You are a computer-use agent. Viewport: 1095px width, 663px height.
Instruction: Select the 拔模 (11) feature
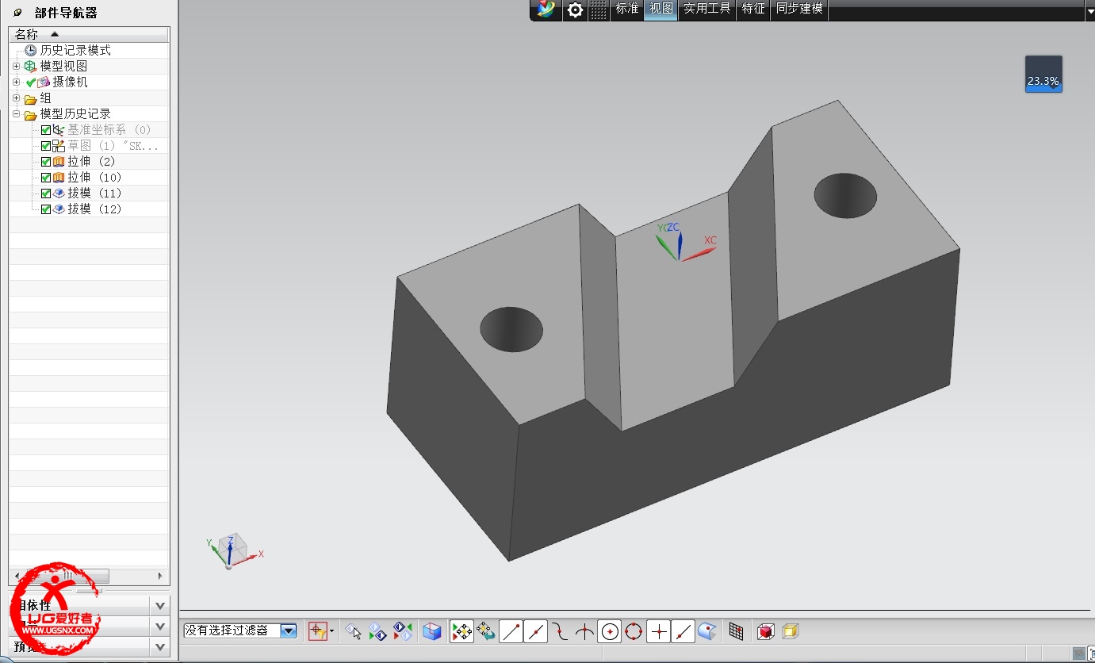[94, 193]
